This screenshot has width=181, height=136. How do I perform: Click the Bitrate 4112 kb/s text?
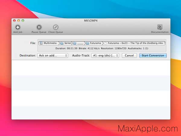(89, 48)
